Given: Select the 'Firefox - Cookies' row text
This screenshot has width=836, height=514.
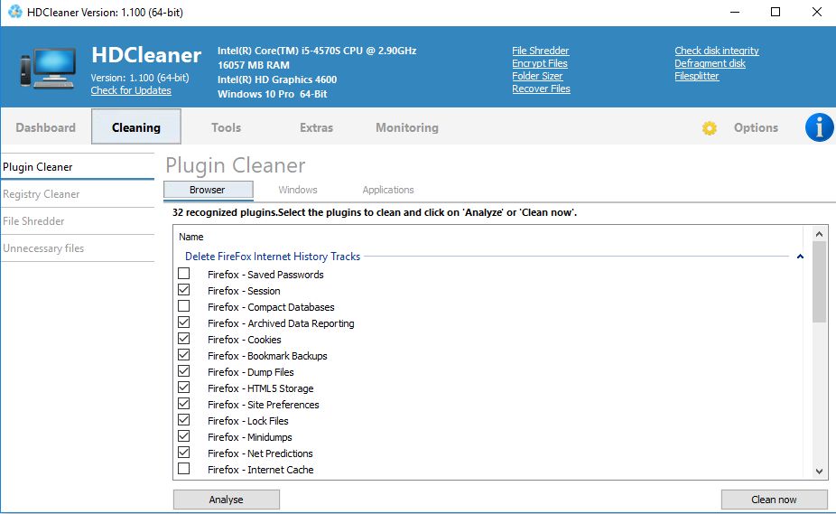Looking at the screenshot, I should click(x=244, y=340).
